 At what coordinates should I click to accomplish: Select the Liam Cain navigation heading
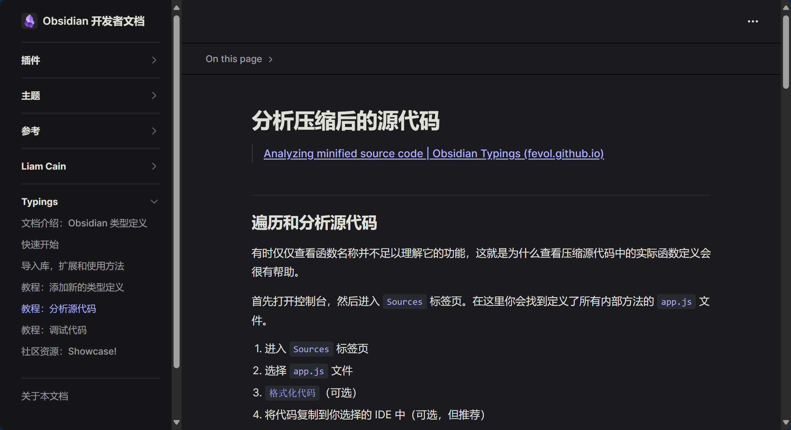(44, 166)
